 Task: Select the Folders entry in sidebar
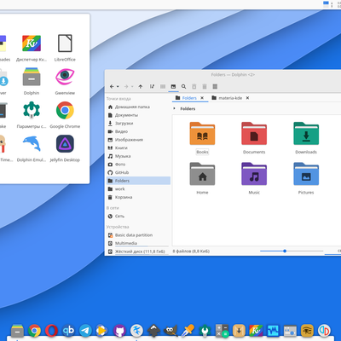point(138,181)
